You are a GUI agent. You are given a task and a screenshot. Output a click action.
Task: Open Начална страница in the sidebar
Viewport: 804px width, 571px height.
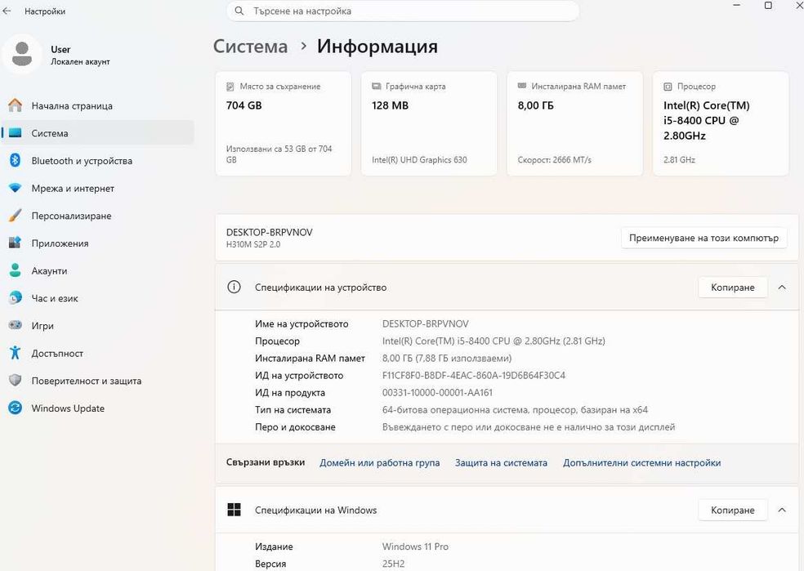(x=98, y=105)
